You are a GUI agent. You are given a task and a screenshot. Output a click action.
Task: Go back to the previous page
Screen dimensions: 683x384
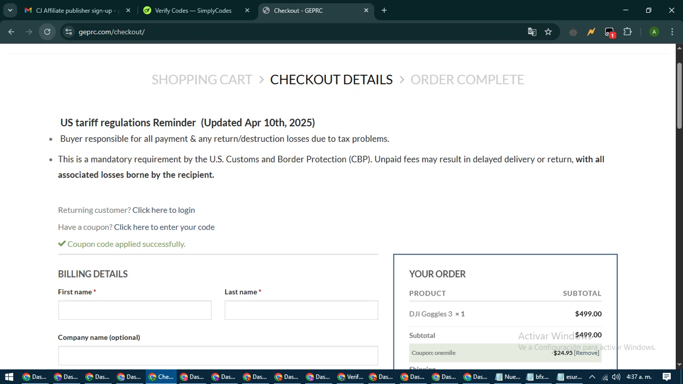11,32
